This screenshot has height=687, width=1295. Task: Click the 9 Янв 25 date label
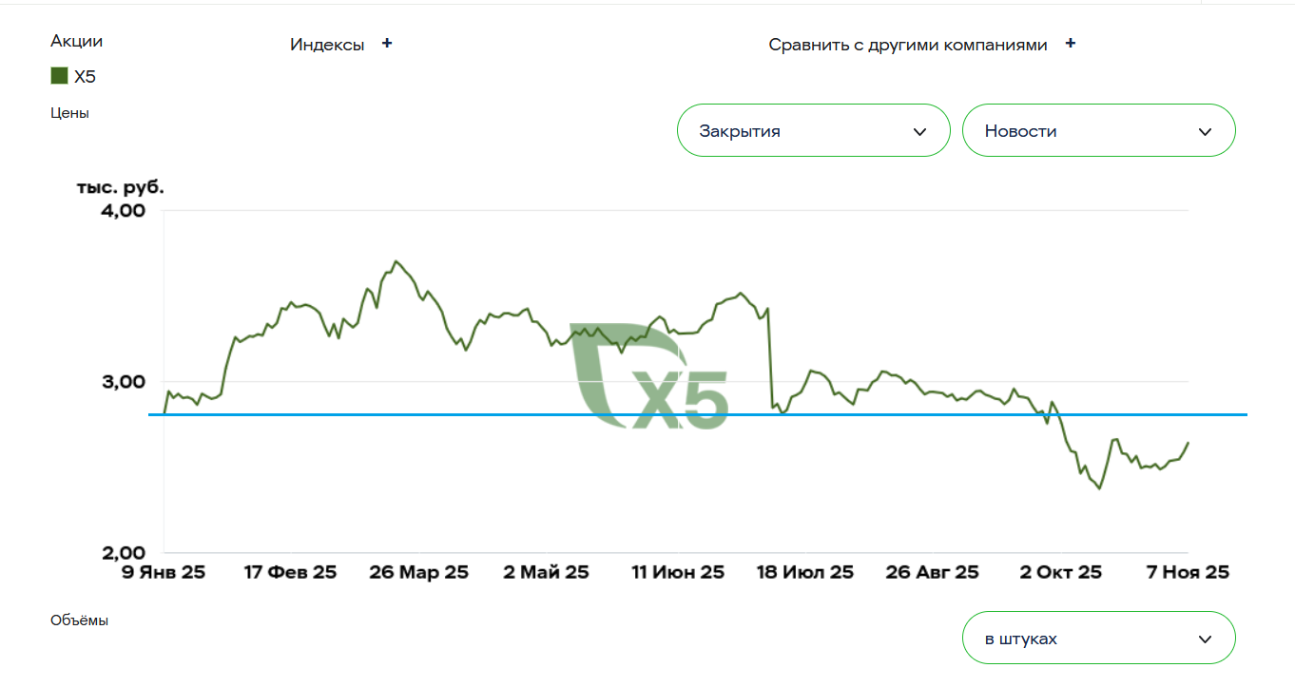pyautogui.click(x=164, y=572)
